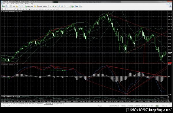Image resolution: width=173 pixels, height=113 pixels.
Task: Show the Market Watch window
Action: coord(11,6)
